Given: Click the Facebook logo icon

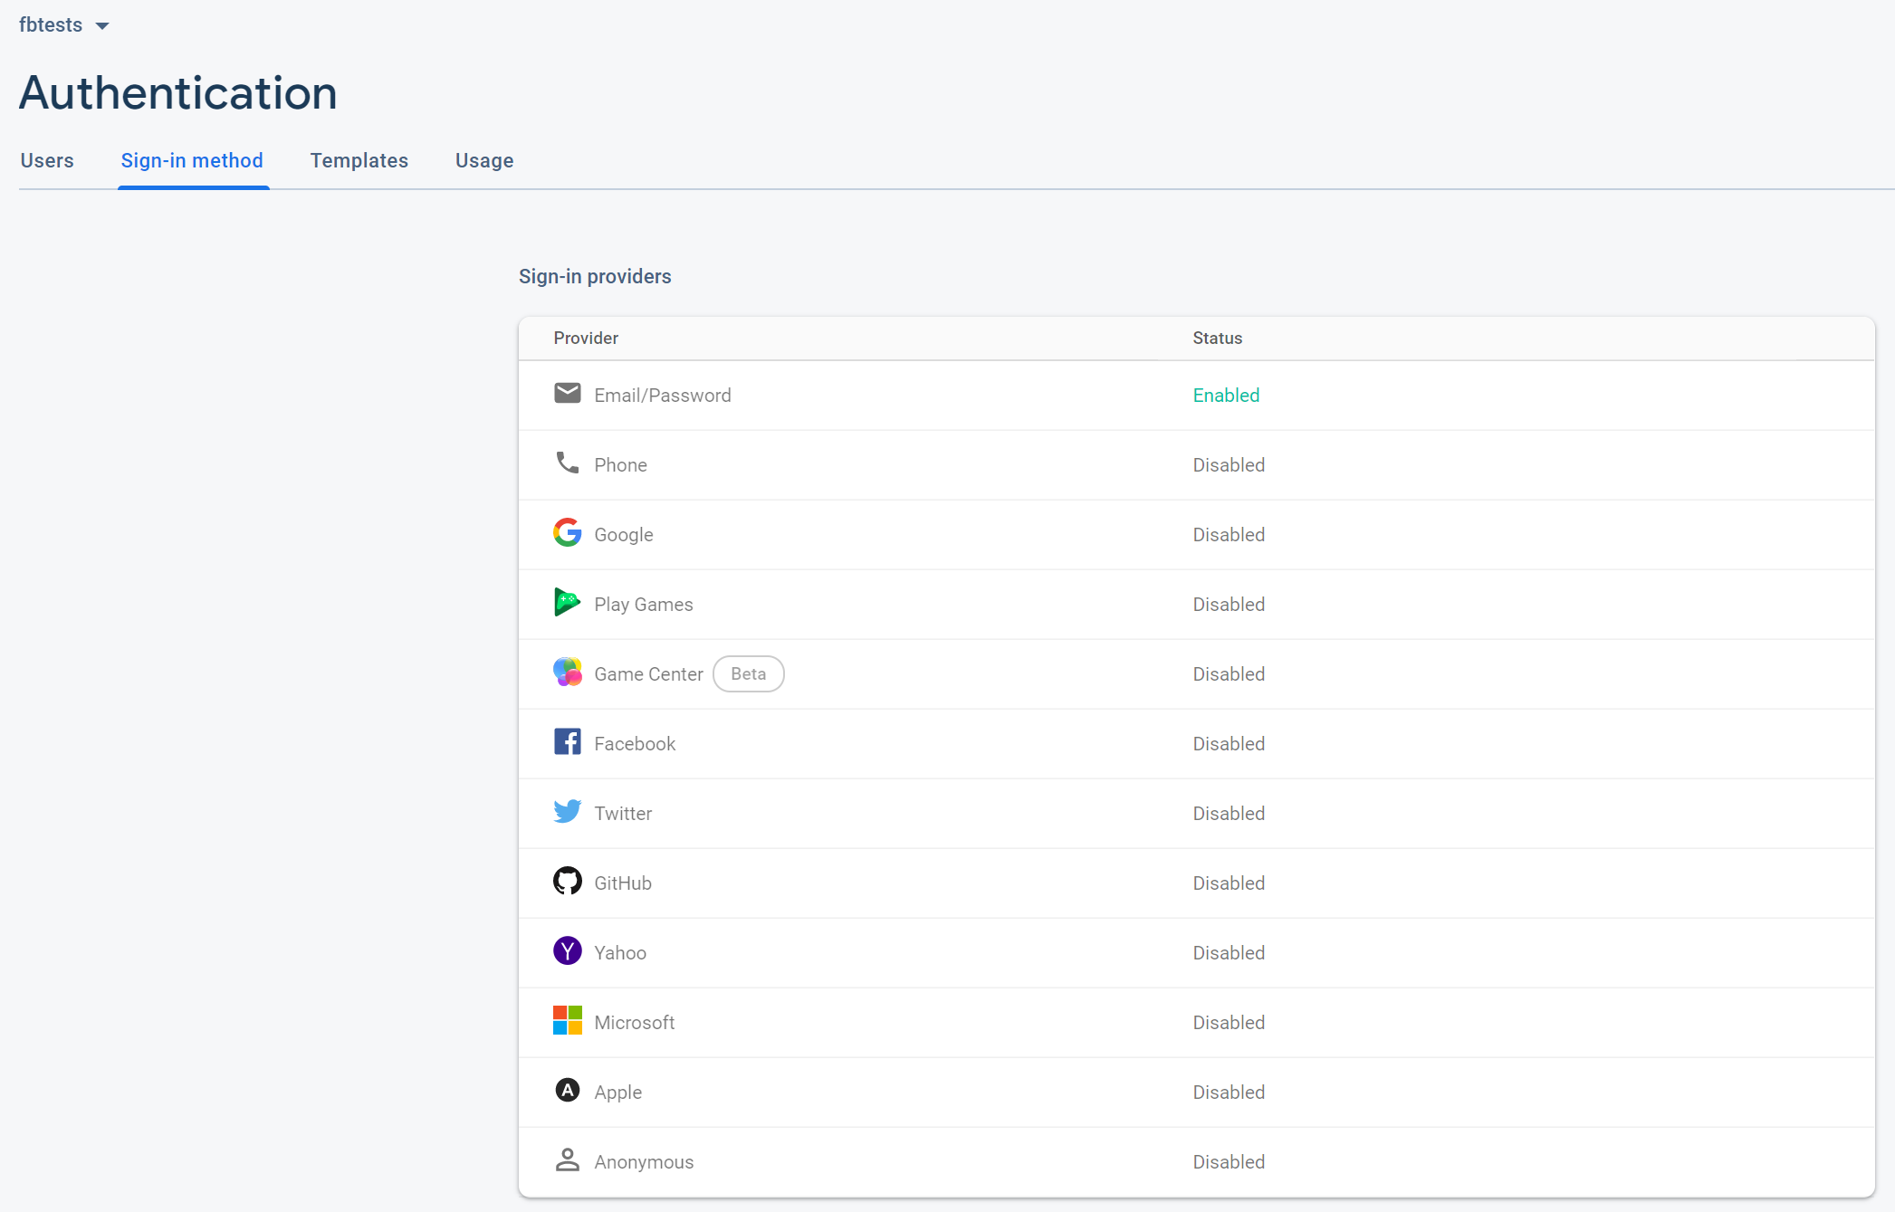Looking at the screenshot, I should click(x=567, y=741).
